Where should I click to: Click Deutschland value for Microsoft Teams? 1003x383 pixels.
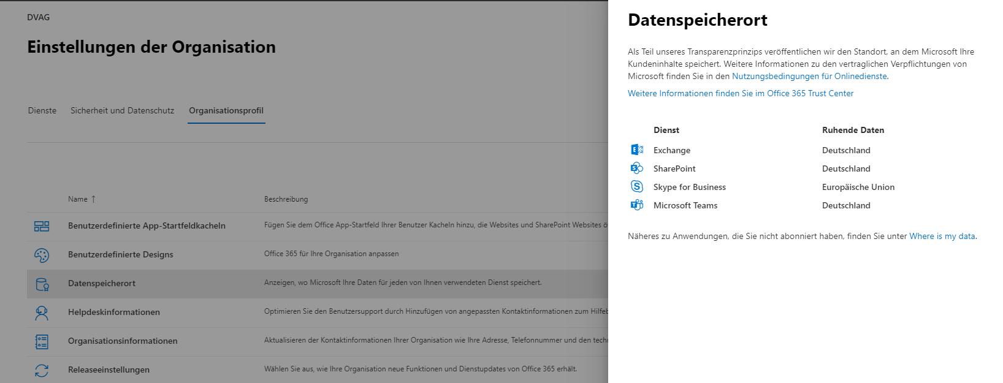846,206
